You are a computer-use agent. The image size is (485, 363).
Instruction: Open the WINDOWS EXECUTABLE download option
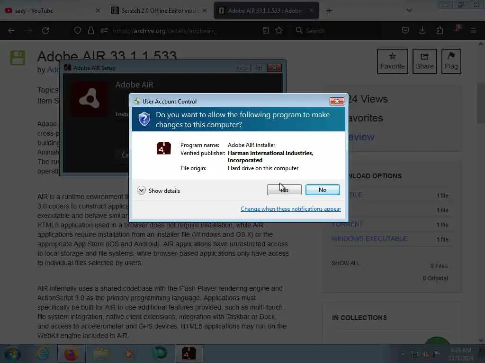(x=369, y=239)
